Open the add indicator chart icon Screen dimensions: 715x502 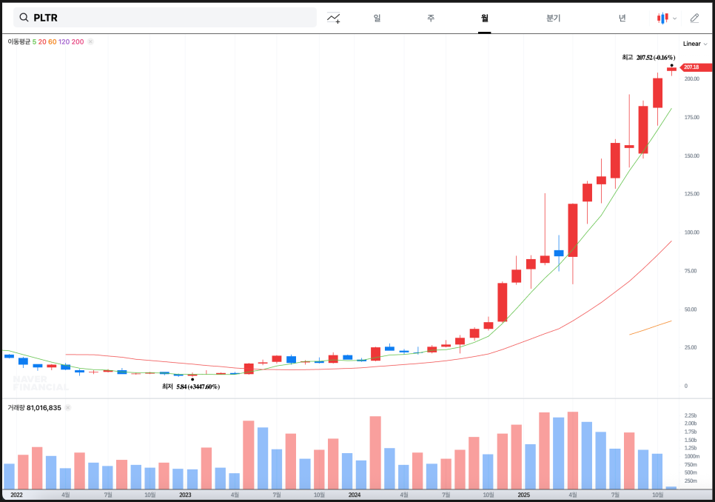pyautogui.click(x=334, y=18)
